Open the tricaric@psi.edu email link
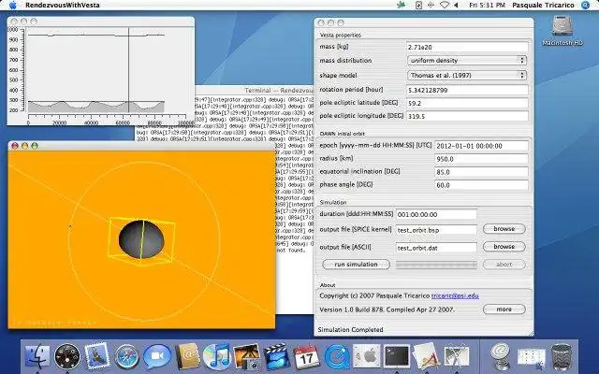The image size is (599, 374). coord(455,295)
